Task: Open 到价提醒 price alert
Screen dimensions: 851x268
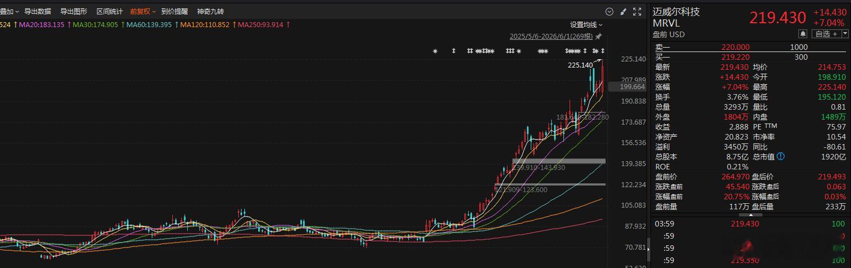Action: coord(175,12)
